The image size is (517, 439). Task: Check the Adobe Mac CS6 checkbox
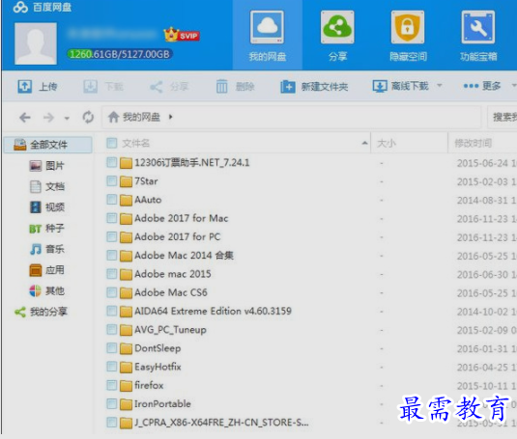click(112, 292)
